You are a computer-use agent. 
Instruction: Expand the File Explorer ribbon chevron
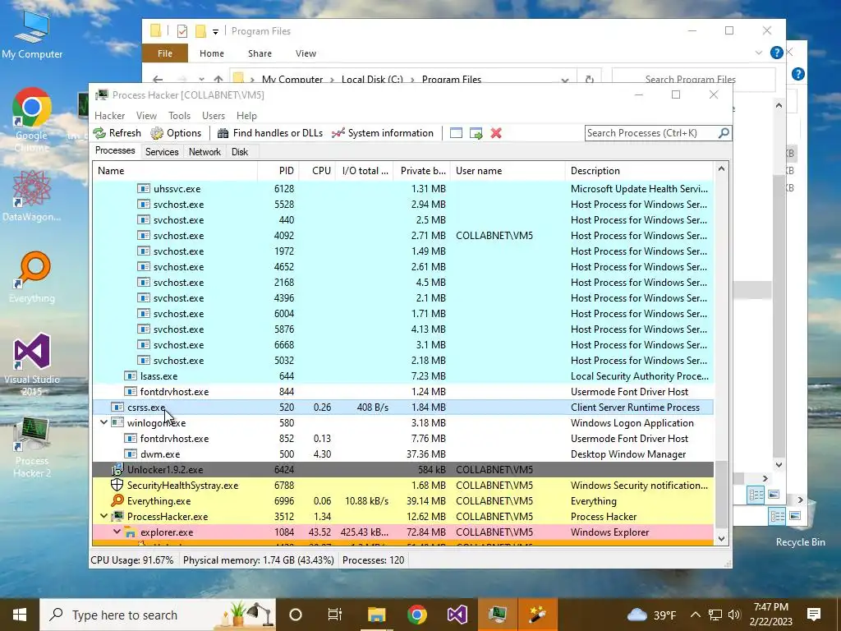pyautogui.click(x=758, y=53)
